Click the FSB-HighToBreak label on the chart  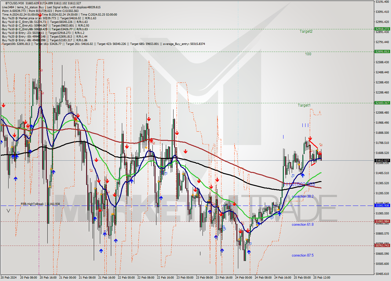point(32,203)
